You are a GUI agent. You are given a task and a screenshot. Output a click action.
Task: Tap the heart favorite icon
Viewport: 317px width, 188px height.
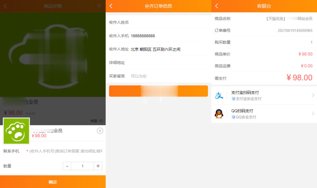[99, 6]
